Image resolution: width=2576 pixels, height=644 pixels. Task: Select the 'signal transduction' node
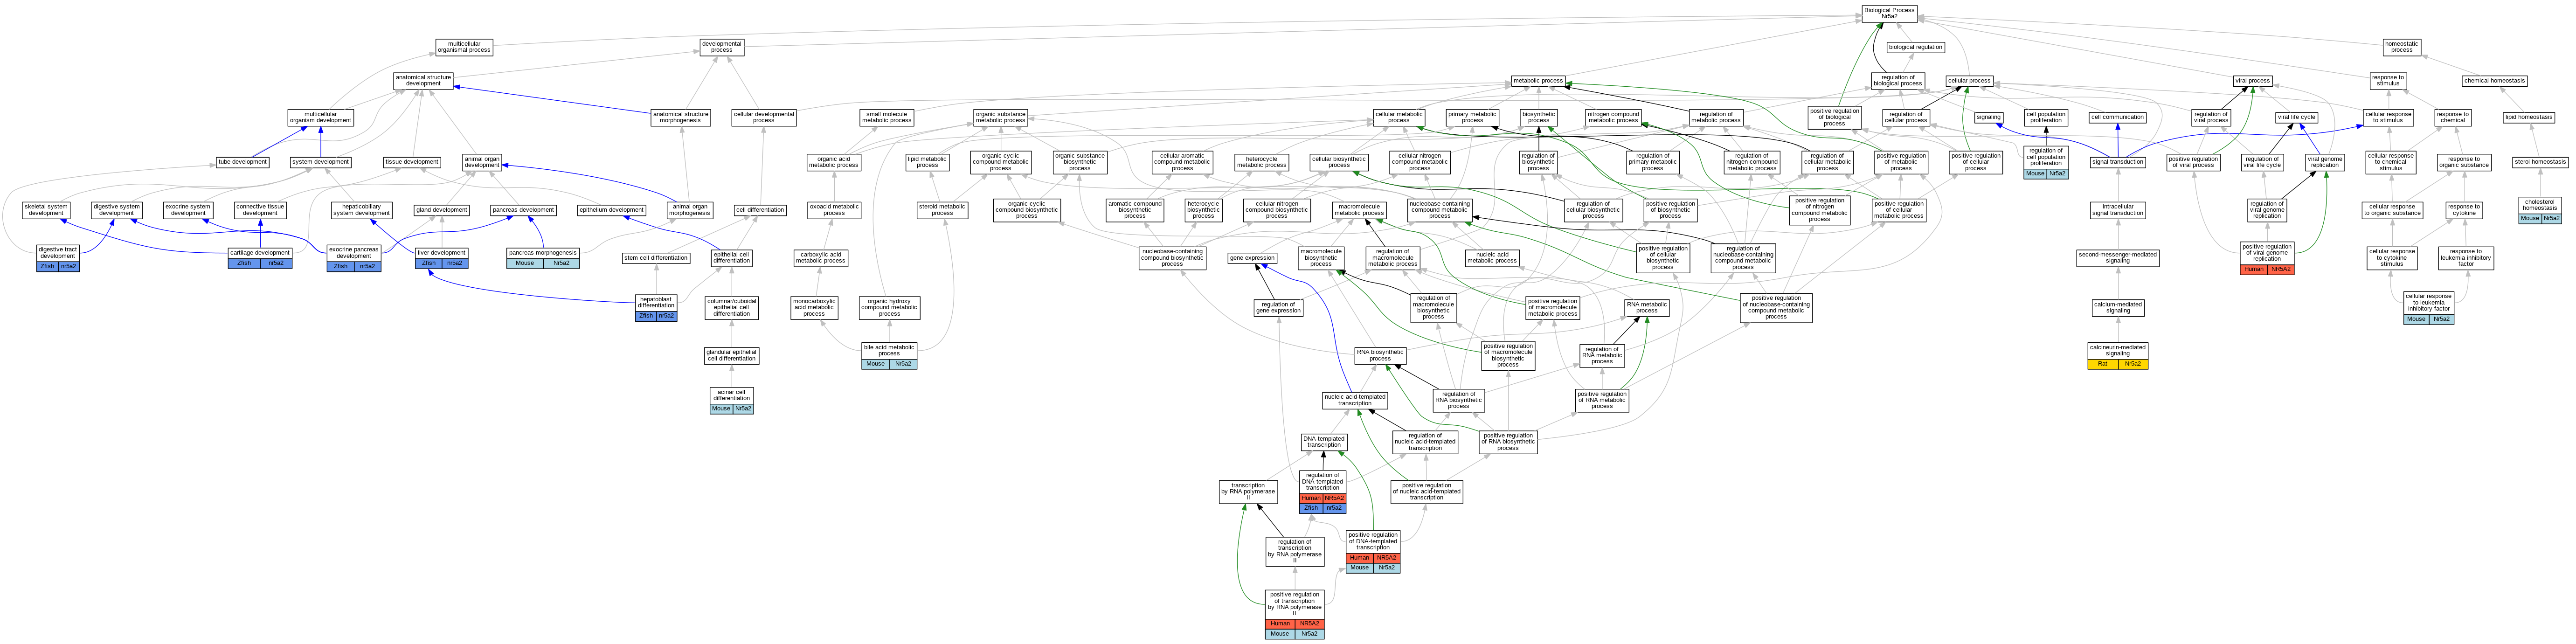pyautogui.click(x=2118, y=162)
